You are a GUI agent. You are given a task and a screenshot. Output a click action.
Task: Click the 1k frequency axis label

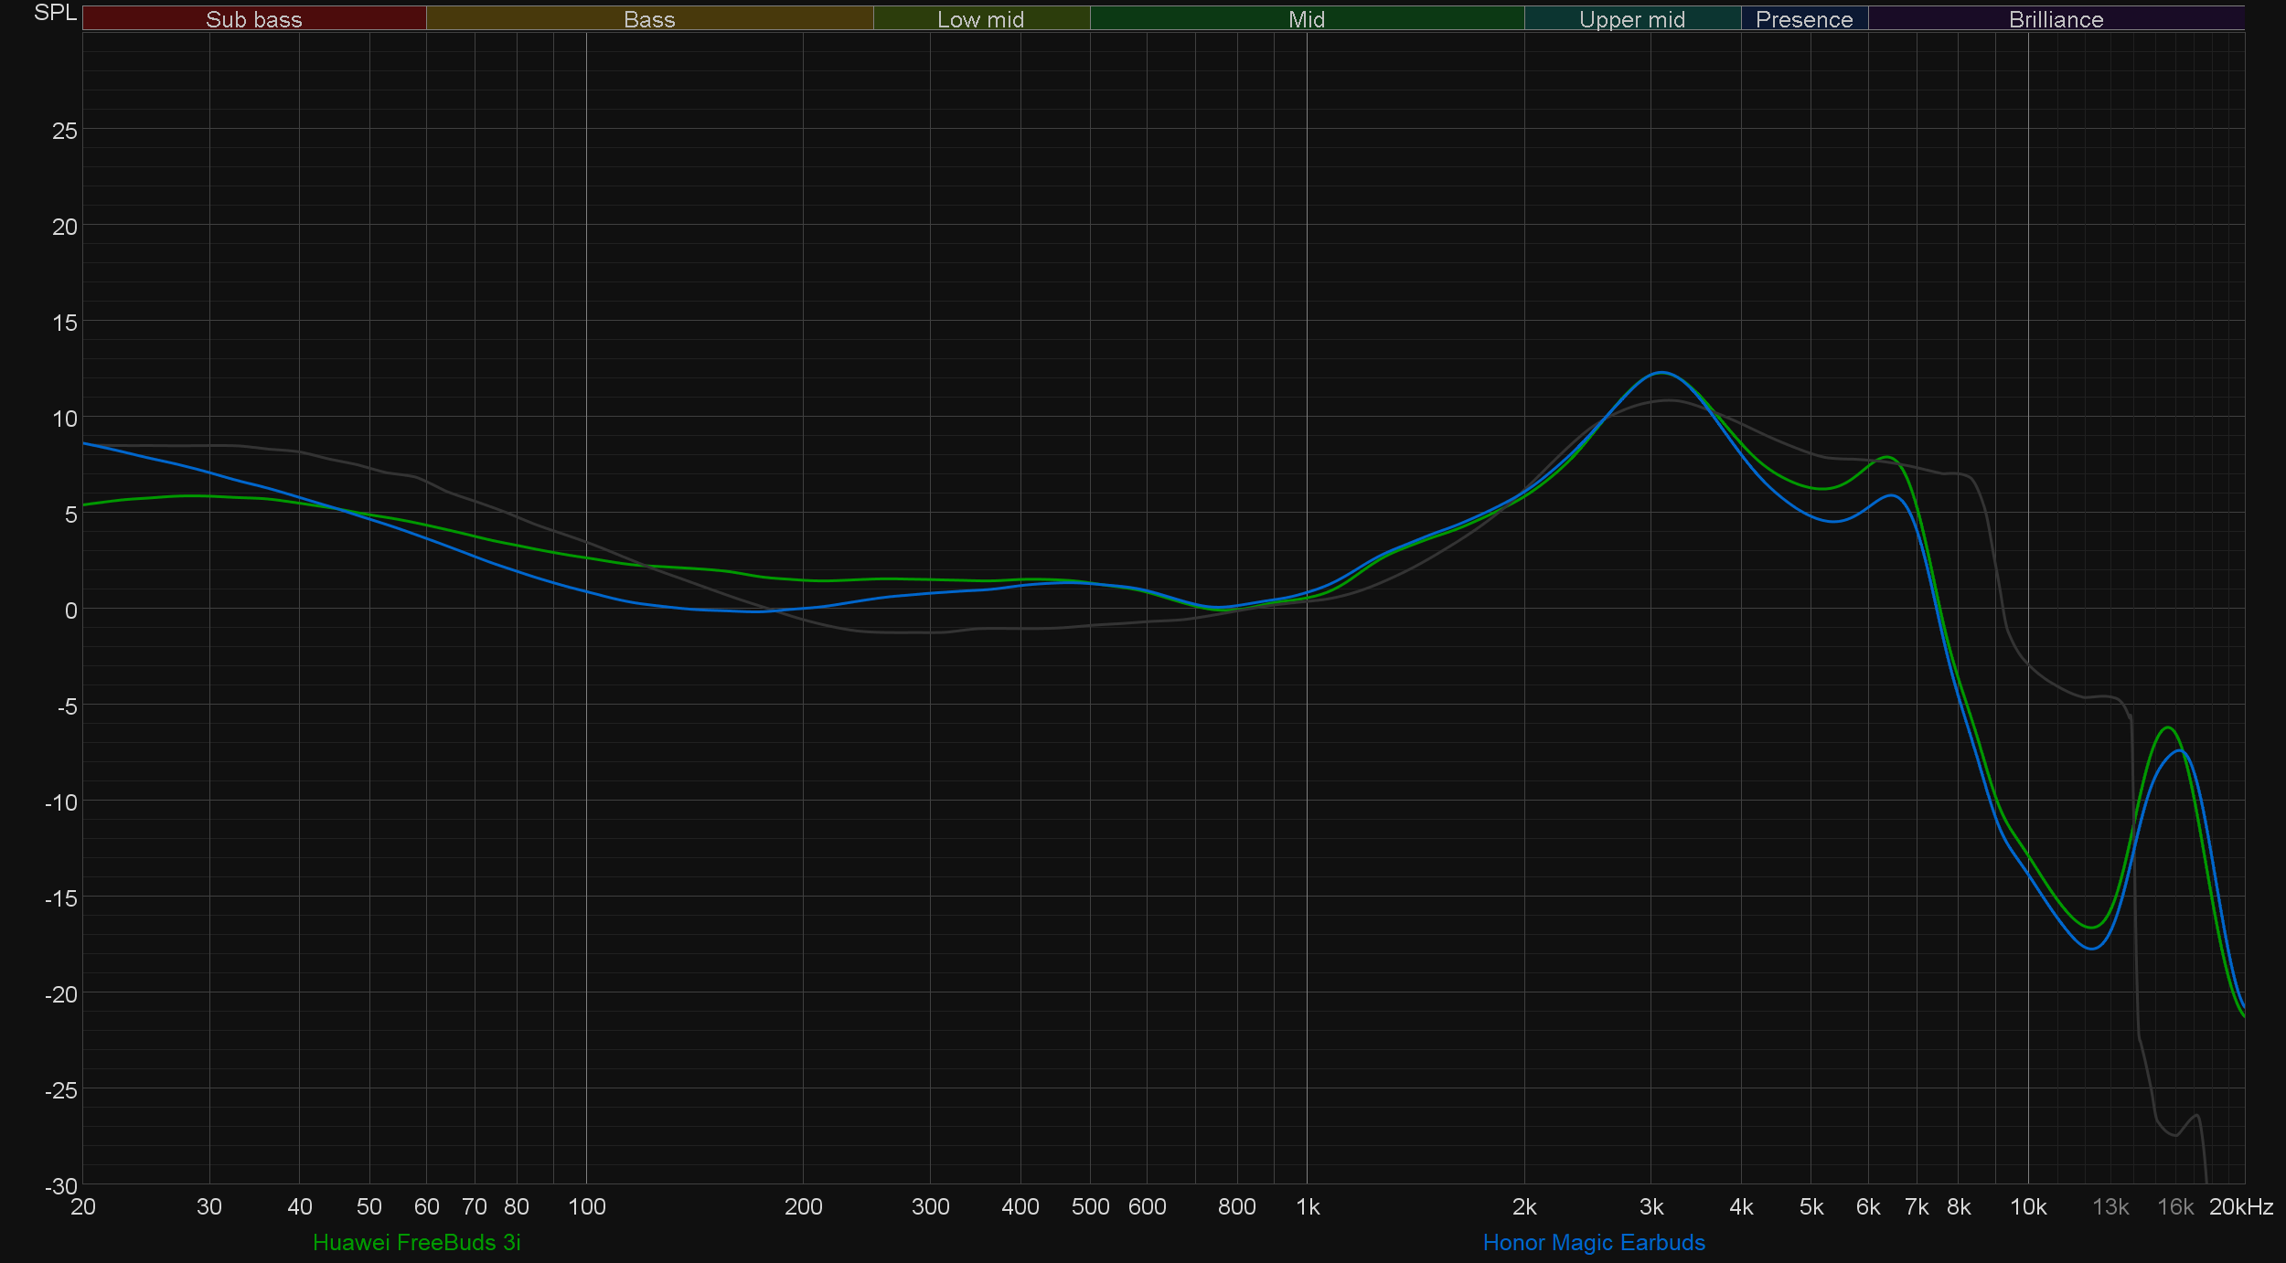[1308, 1207]
